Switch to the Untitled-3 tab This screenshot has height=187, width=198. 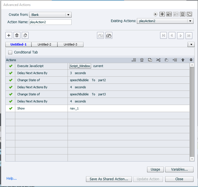click(x=70, y=44)
